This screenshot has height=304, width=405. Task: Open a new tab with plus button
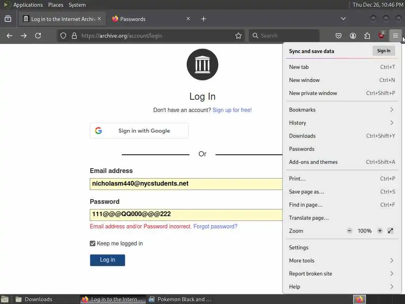[204, 19]
